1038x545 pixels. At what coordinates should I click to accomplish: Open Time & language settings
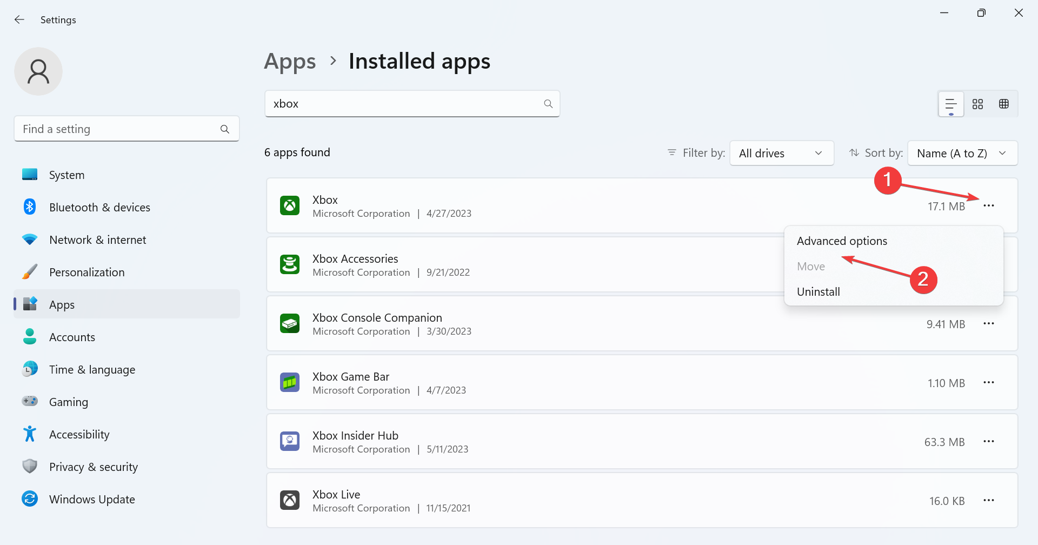point(127,370)
